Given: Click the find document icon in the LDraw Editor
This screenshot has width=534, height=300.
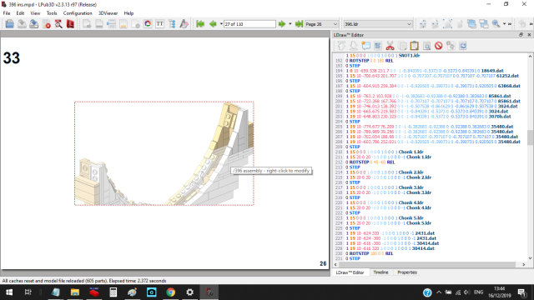Looking at the screenshot, I should click(x=426, y=46).
